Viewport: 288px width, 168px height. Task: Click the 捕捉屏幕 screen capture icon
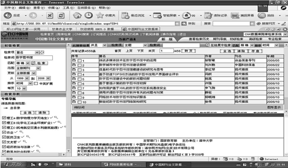(x=235, y=16)
